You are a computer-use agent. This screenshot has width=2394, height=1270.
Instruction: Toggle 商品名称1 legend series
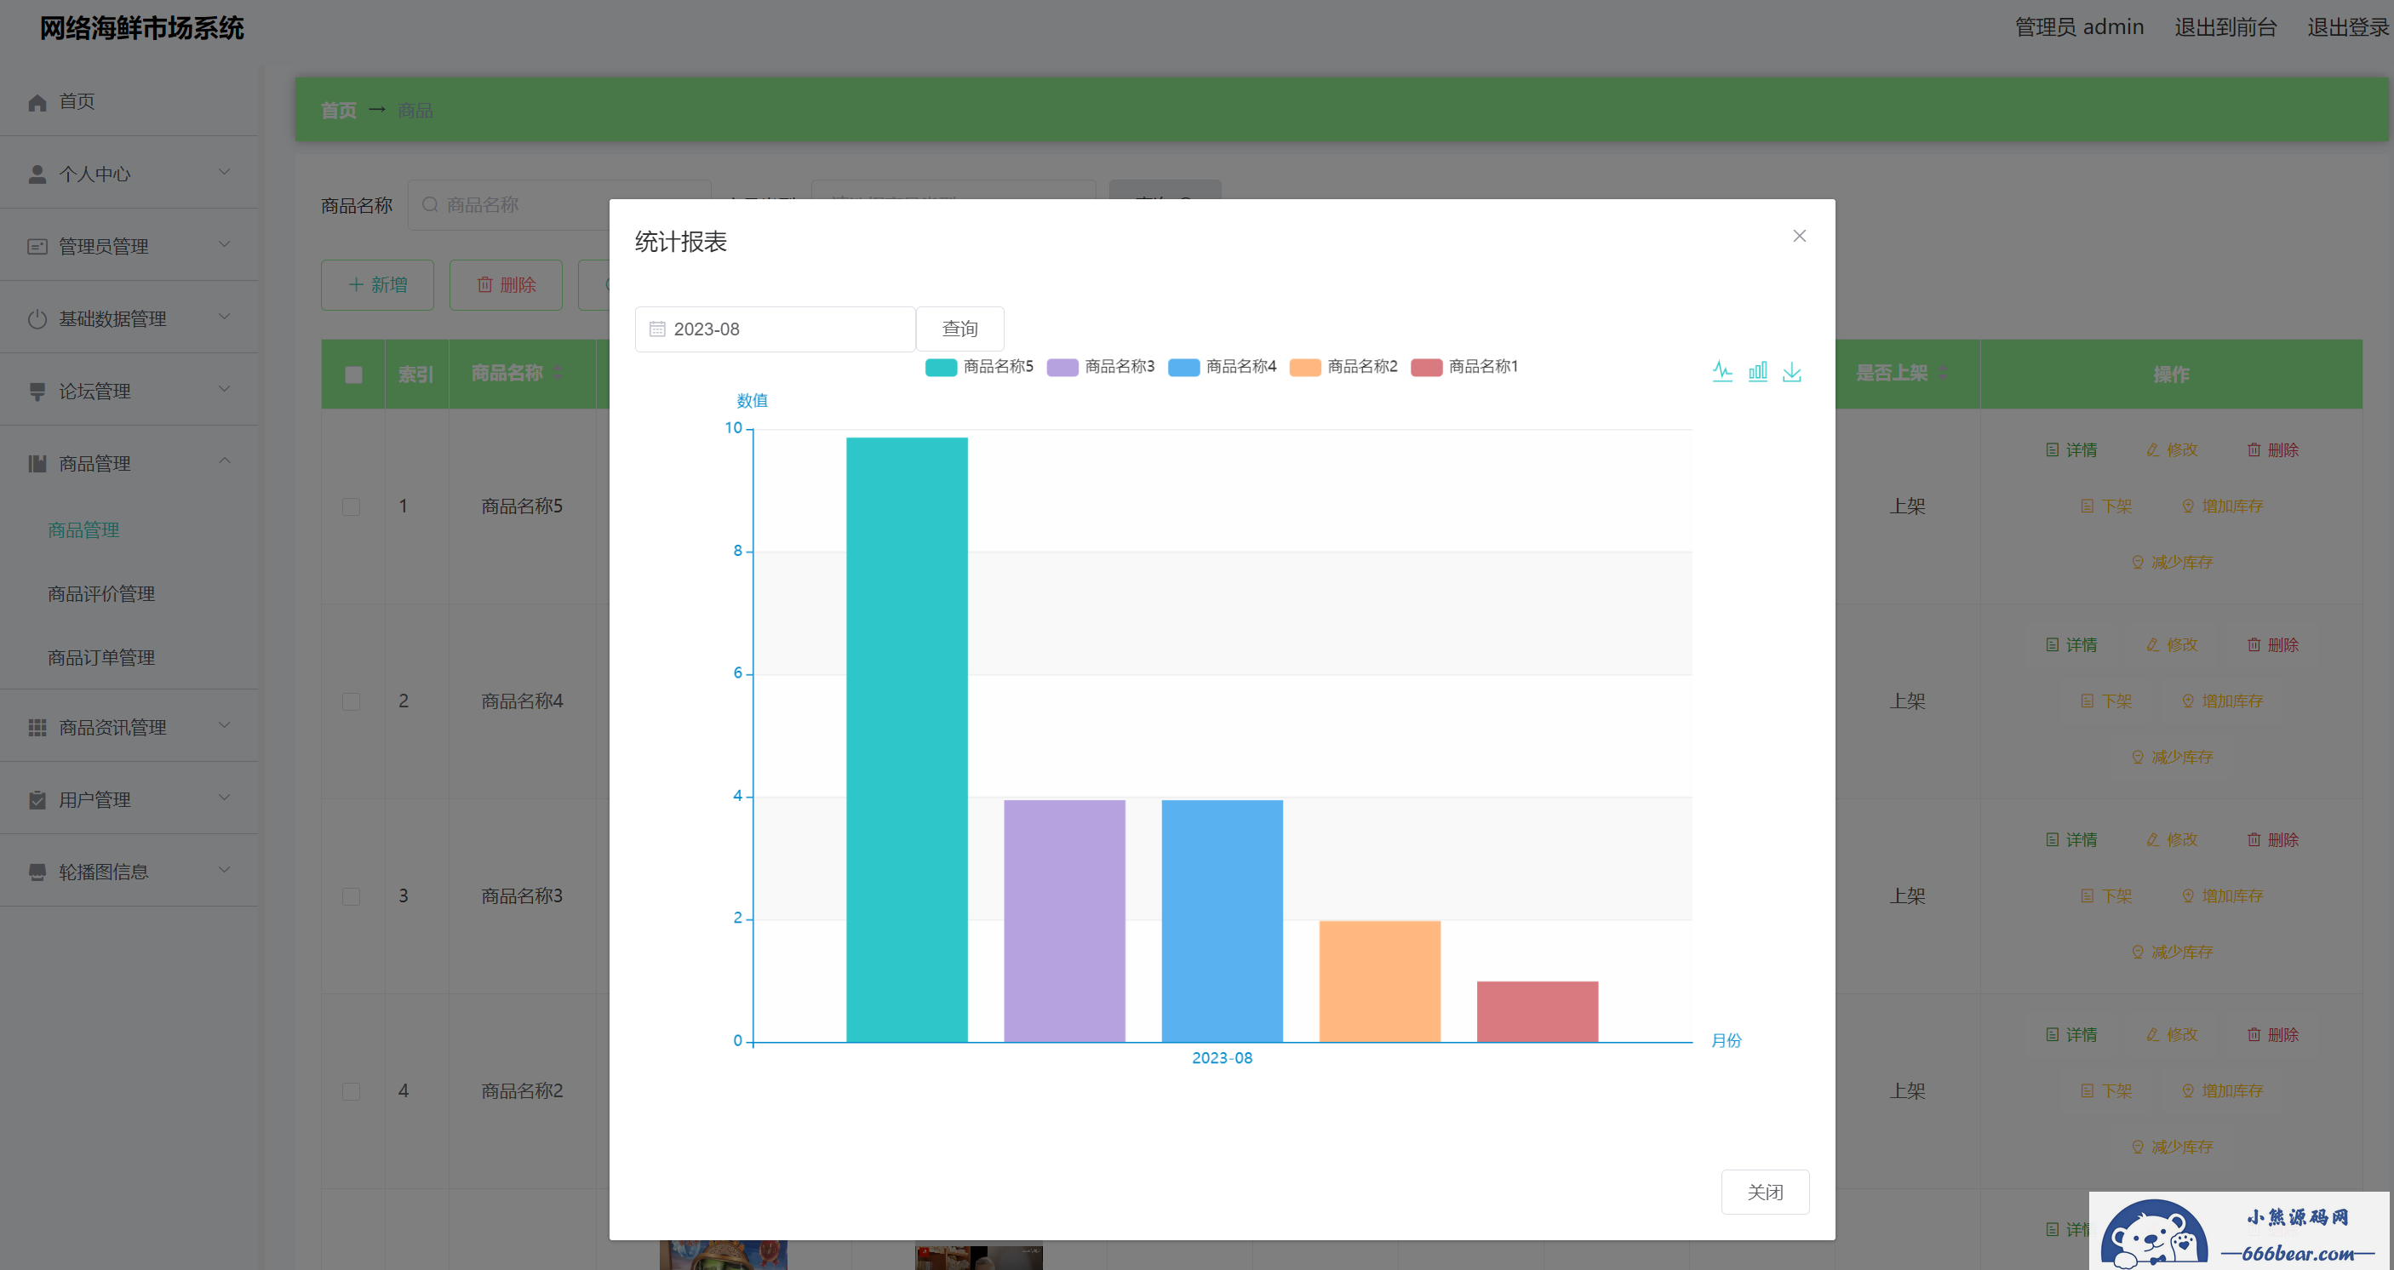click(x=1463, y=367)
